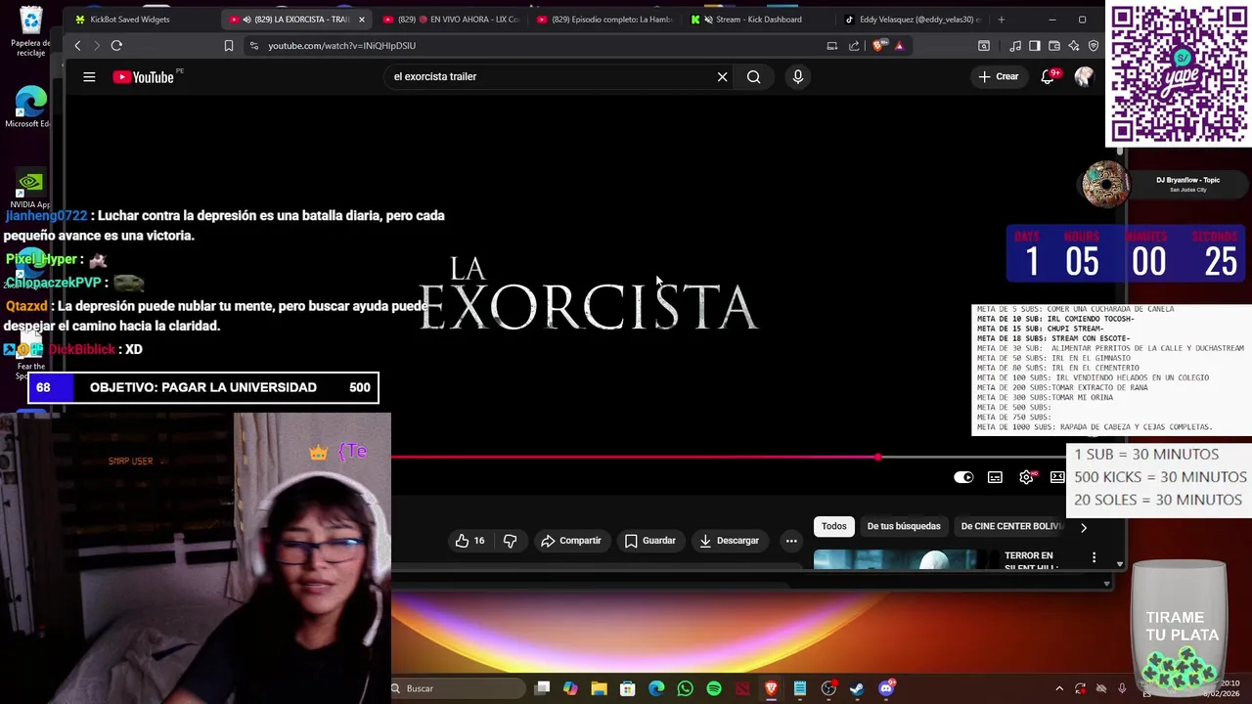Open File Explorer from the taskbar

coord(599,688)
